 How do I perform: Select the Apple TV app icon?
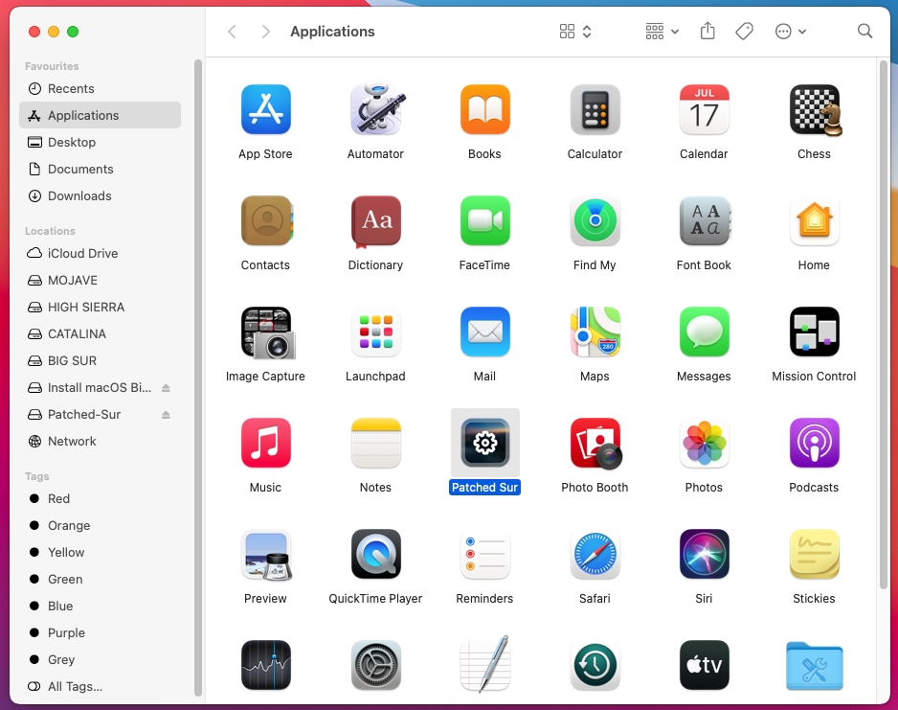point(704,665)
